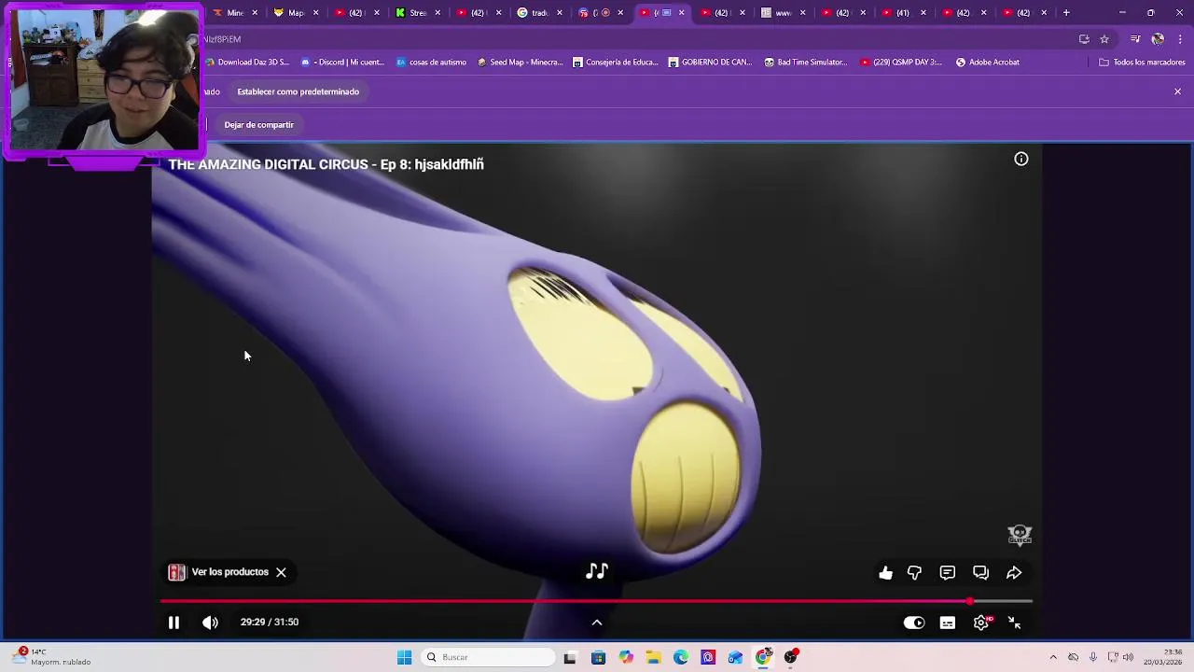Image resolution: width=1194 pixels, height=672 pixels.
Task: Dislike the video with the thumbs-down icon
Action: 915,573
